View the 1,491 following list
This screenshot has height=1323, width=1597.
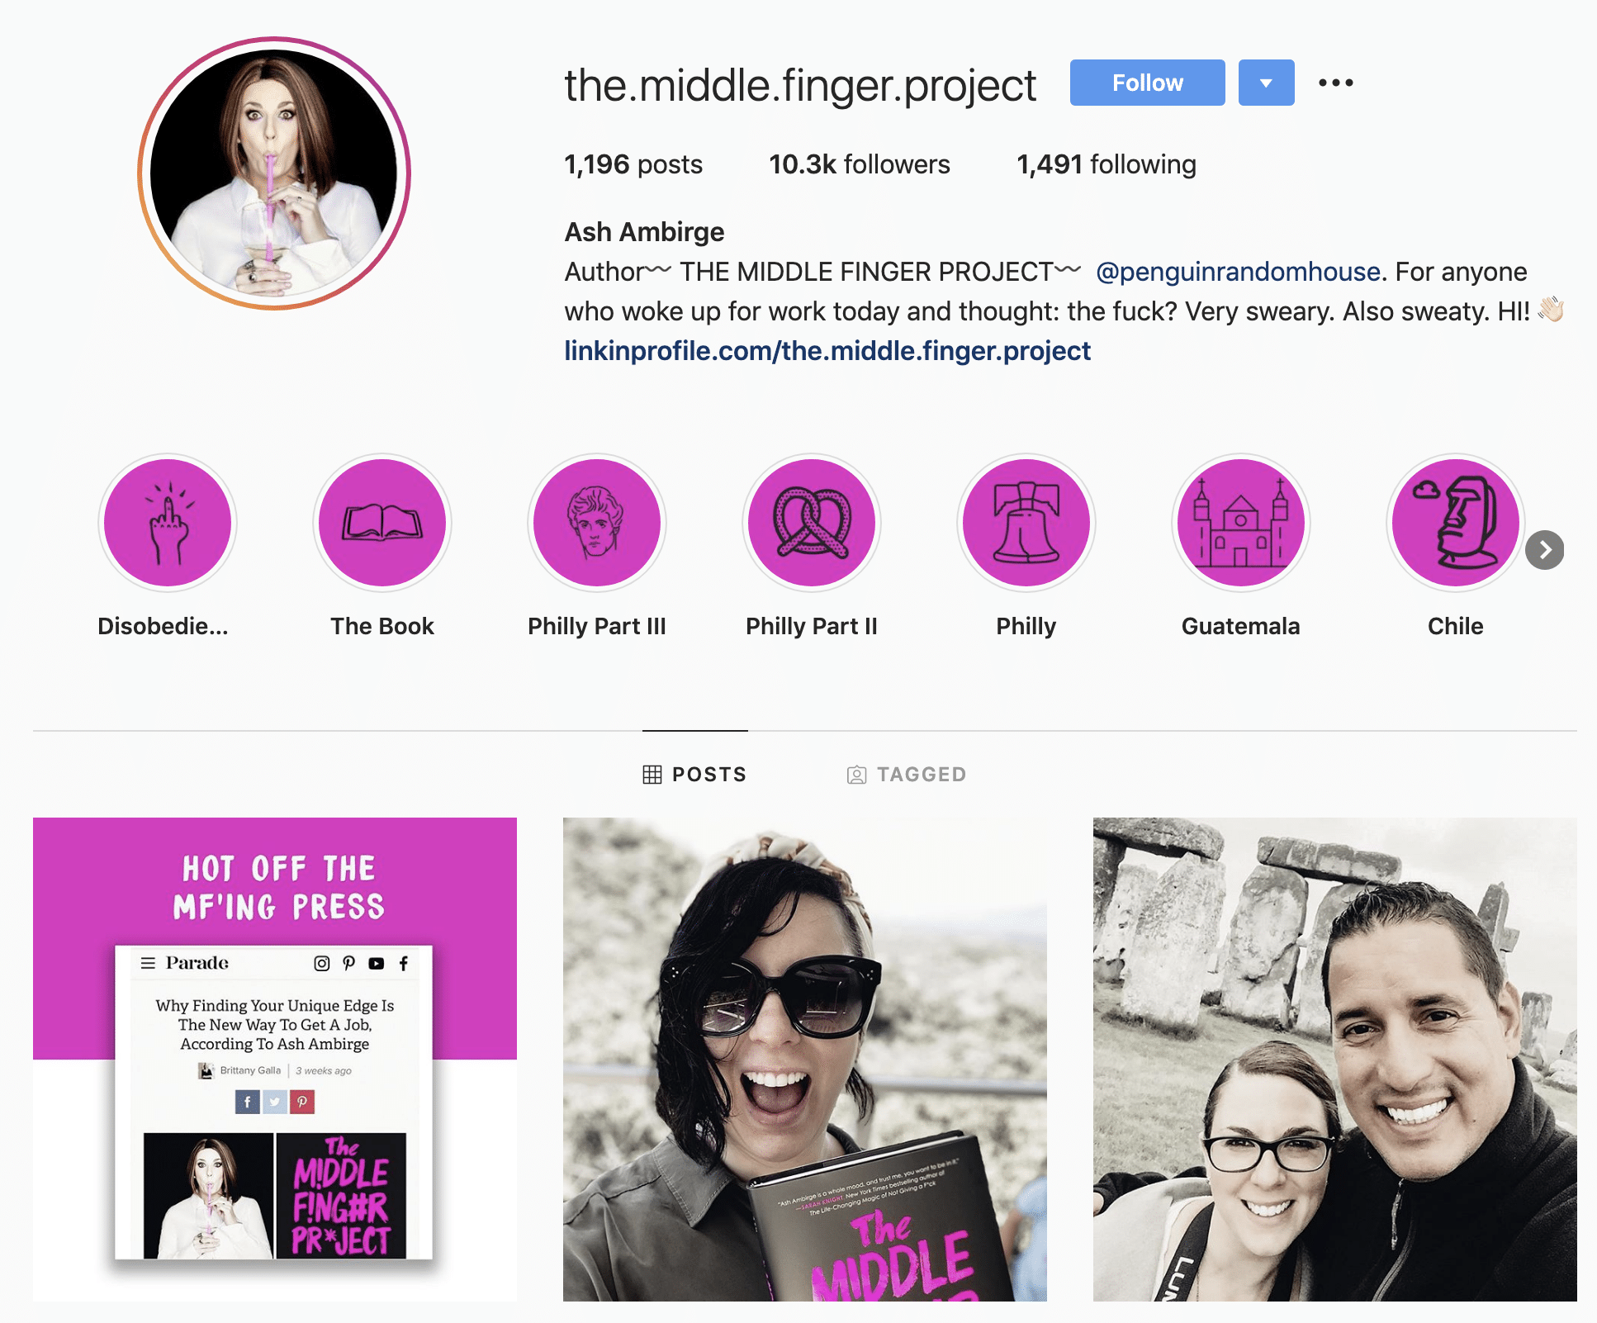1107,164
